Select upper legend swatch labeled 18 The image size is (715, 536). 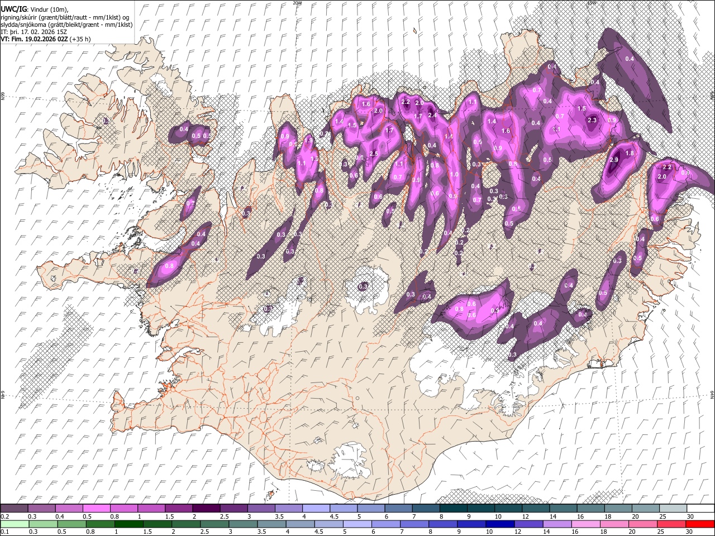tap(618, 509)
